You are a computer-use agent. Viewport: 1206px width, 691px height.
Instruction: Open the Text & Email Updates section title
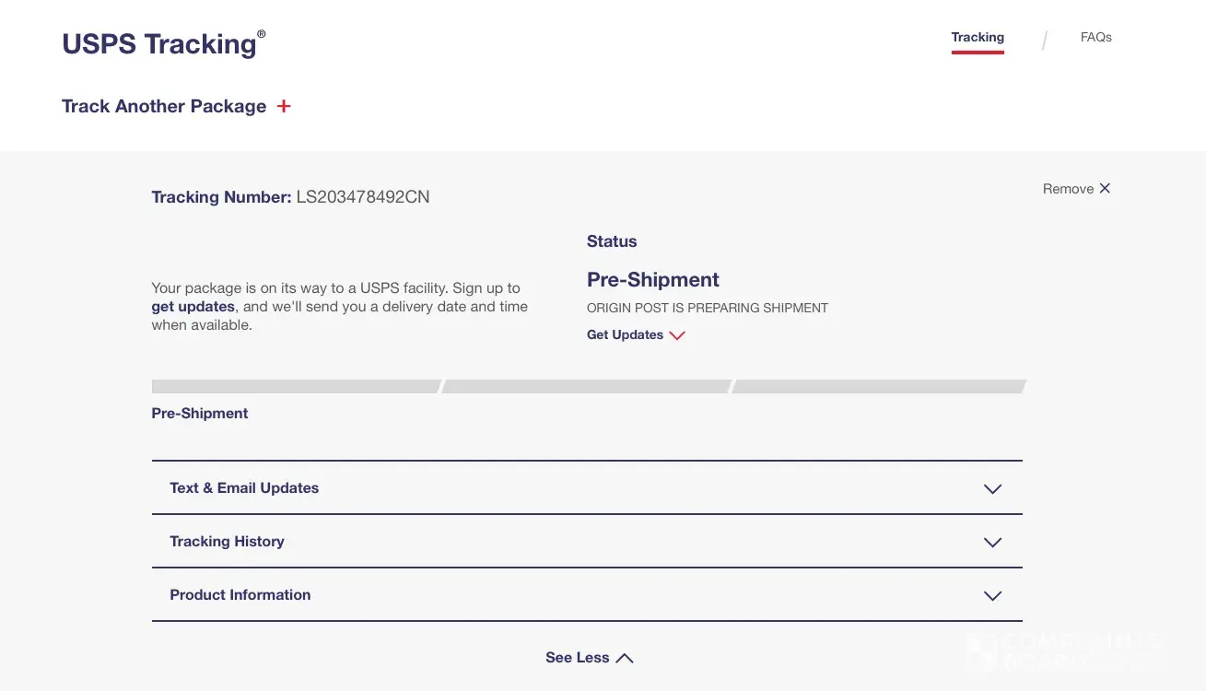coord(244,488)
